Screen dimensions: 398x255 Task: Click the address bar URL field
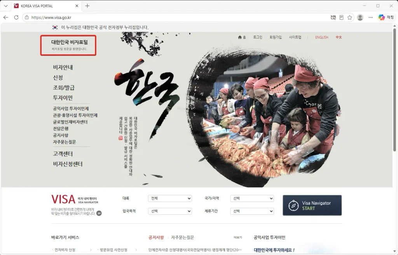pyautogui.click(x=178, y=17)
